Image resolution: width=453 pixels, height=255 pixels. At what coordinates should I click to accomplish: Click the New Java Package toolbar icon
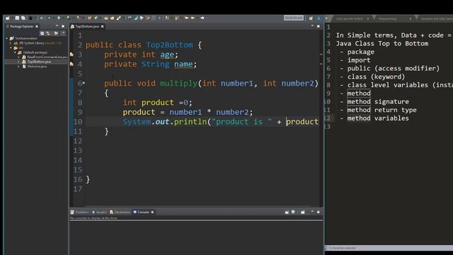point(89,18)
